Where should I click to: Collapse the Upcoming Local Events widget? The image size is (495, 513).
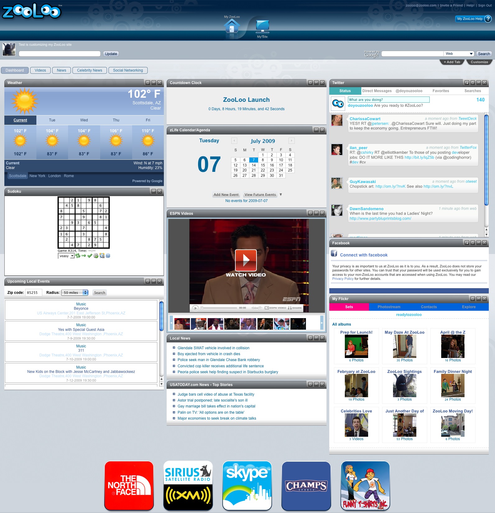pos(154,281)
